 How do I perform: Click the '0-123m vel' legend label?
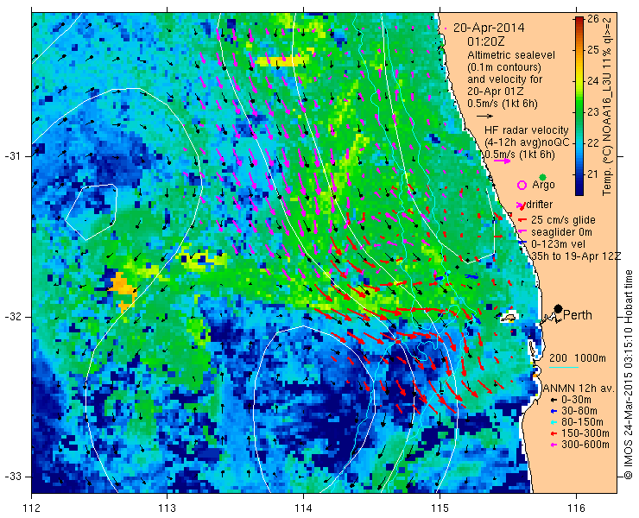tap(559, 243)
